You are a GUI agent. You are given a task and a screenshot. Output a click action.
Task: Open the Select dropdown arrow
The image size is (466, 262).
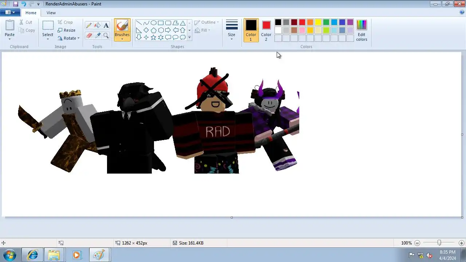click(x=48, y=39)
